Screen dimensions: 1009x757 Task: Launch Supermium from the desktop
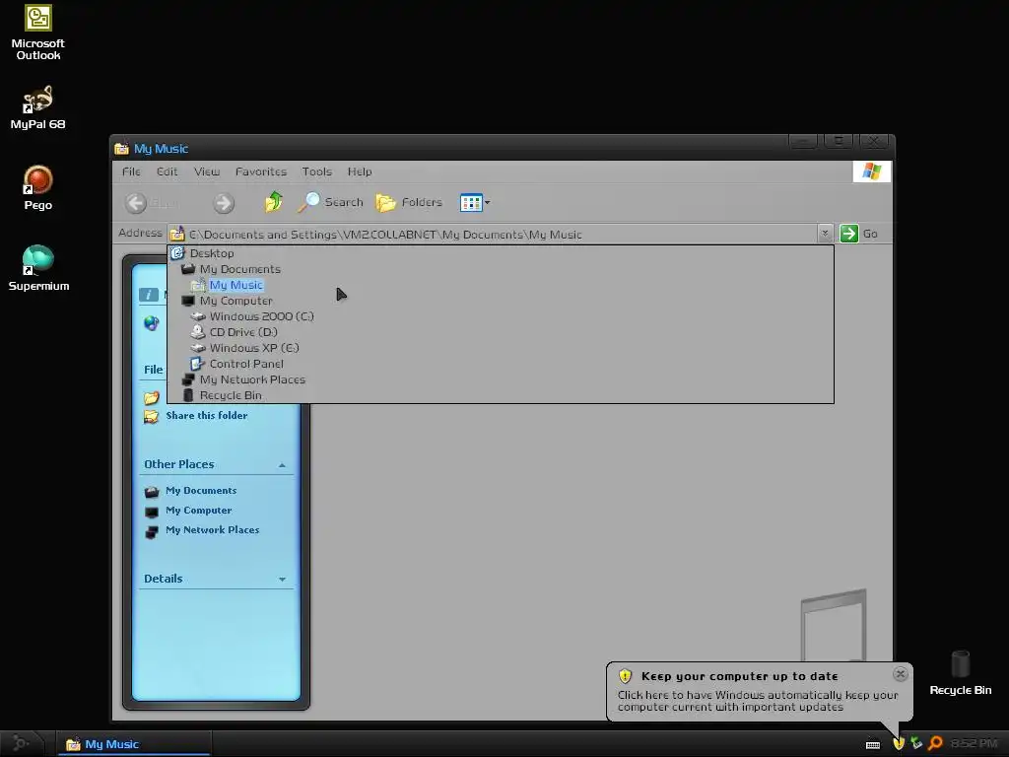tap(38, 268)
